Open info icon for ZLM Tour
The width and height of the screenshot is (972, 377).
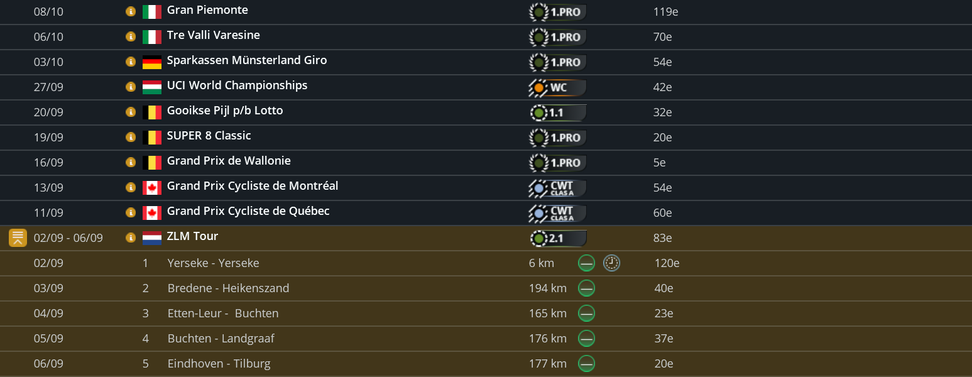point(131,238)
